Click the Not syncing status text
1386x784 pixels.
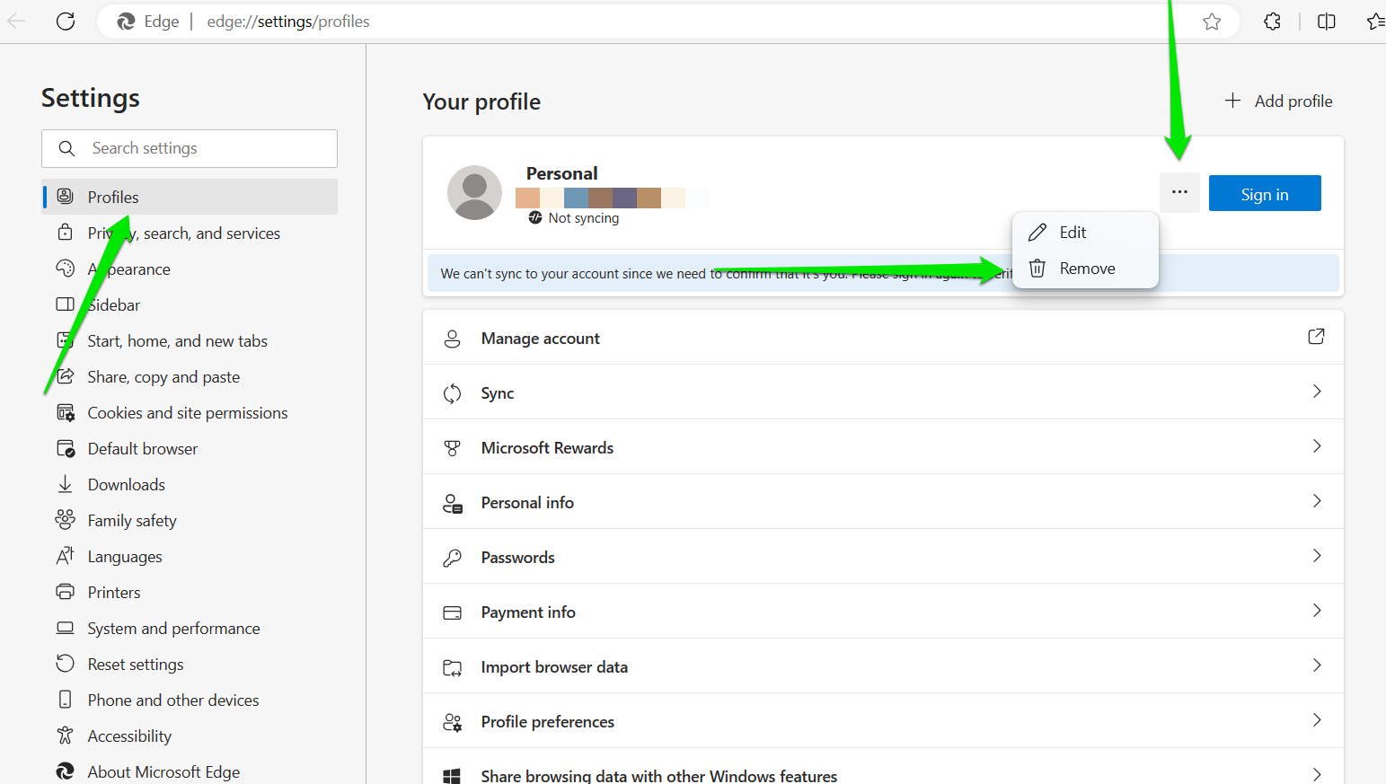coord(584,218)
